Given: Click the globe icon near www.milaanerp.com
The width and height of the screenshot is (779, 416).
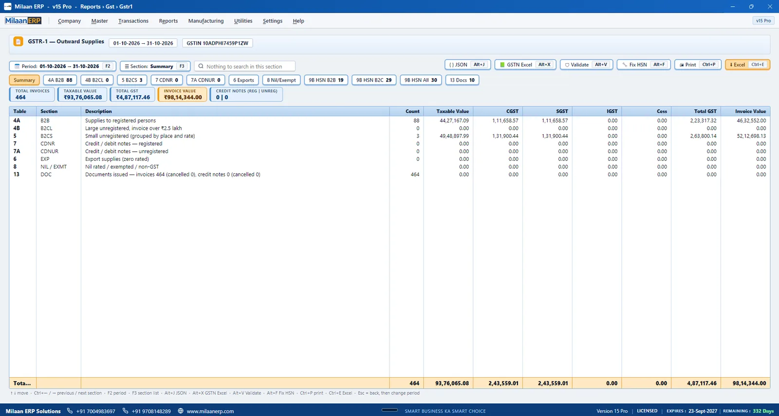Looking at the screenshot, I should click(x=181, y=411).
